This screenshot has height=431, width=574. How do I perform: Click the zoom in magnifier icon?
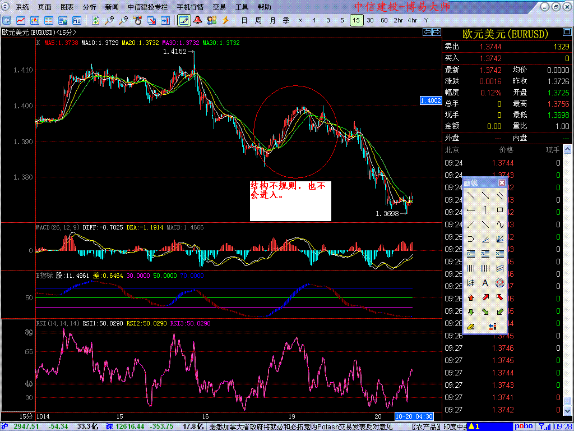point(109,20)
